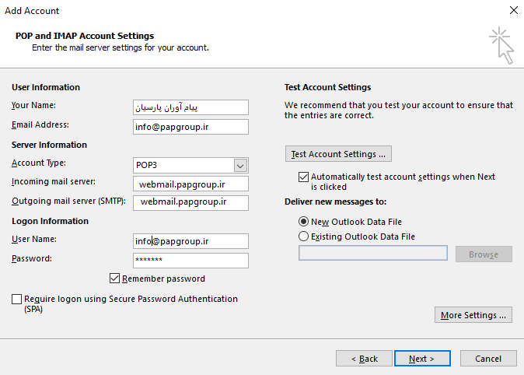Close the Add Account dialog

(x=513, y=11)
